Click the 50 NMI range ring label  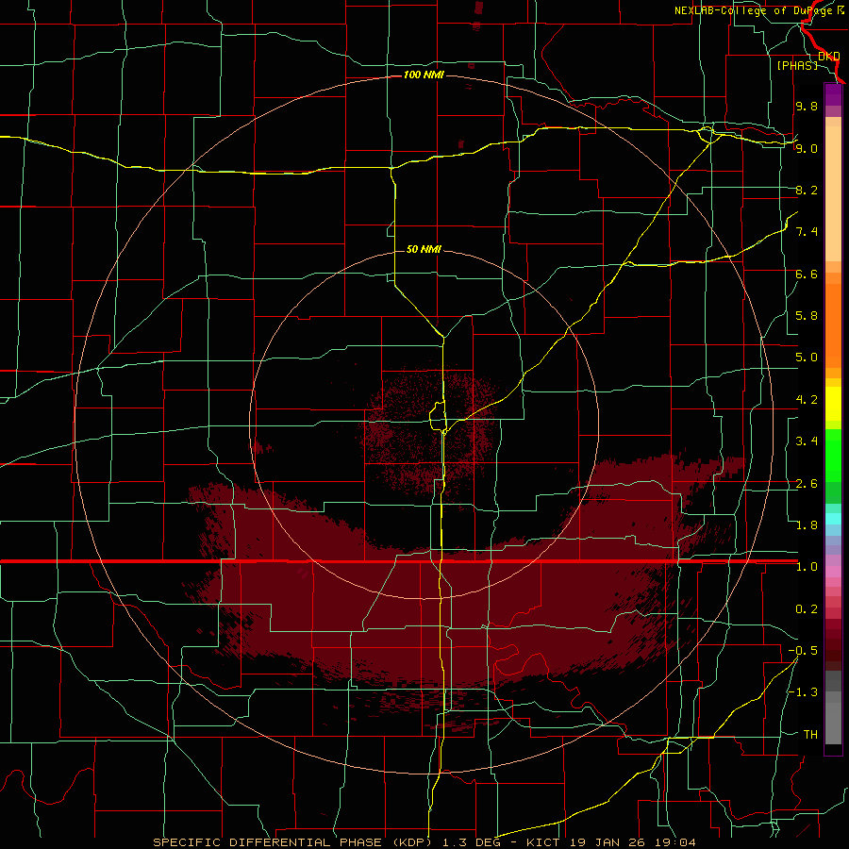coord(424,249)
